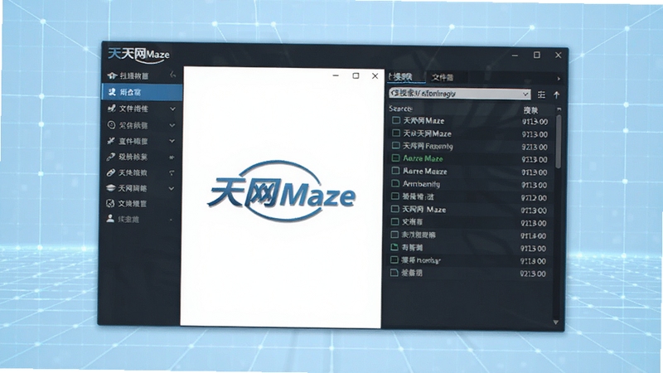Select the Rarre Maaze list entry

tap(425, 172)
